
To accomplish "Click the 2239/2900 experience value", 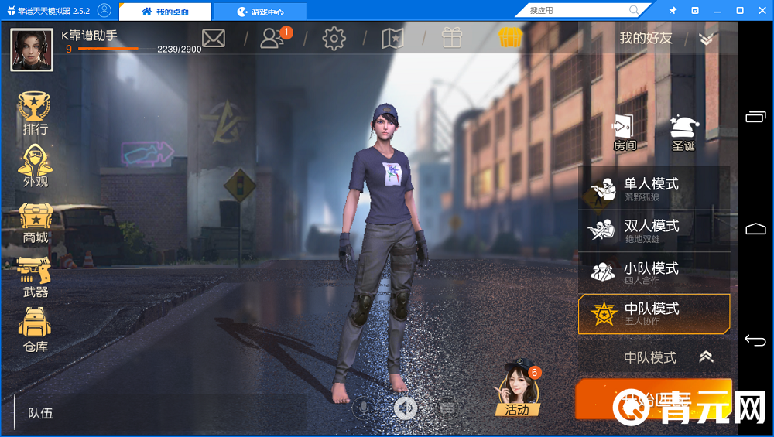I will pos(180,49).
